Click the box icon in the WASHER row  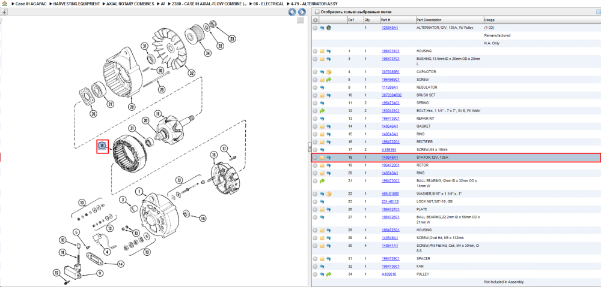tap(329, 194)
